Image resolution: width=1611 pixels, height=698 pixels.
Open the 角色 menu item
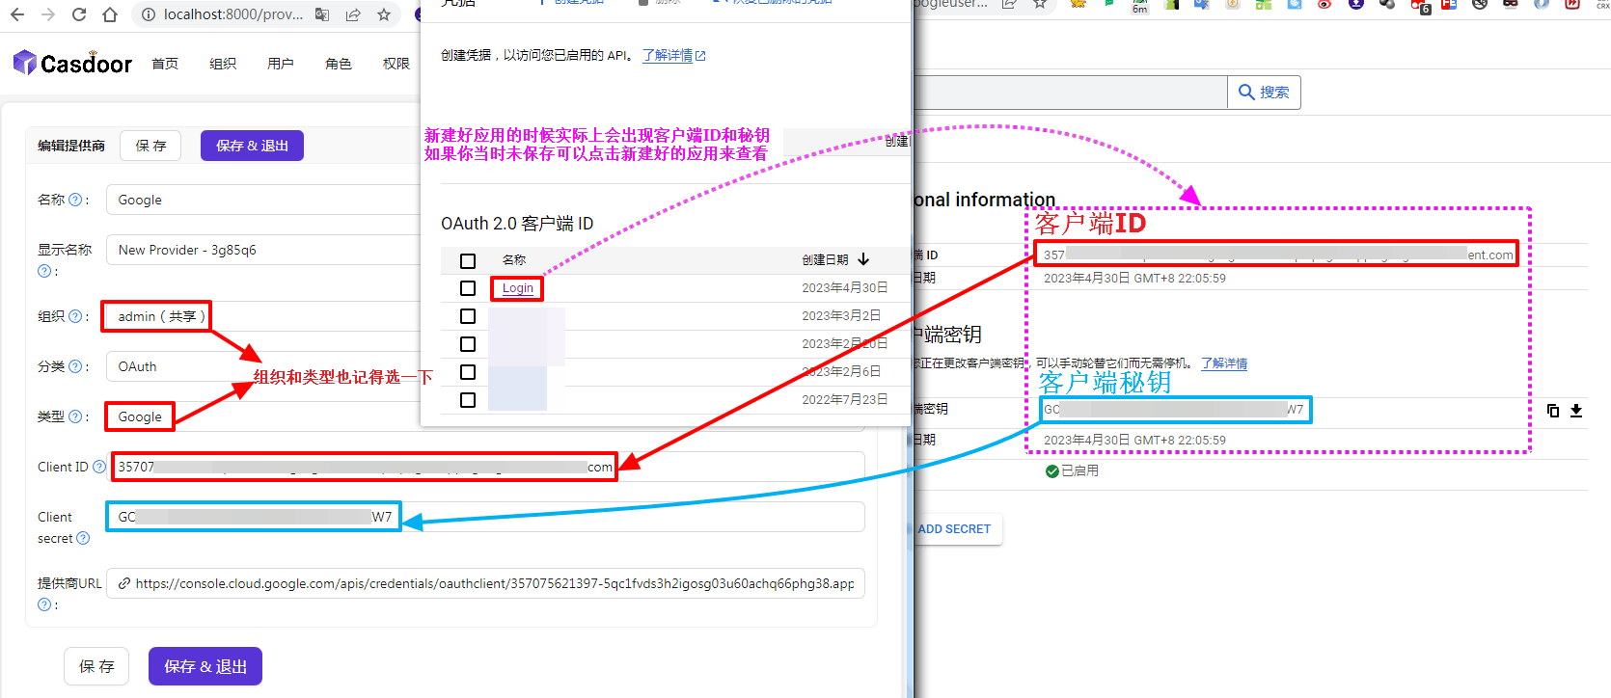(x=339, y=64)
